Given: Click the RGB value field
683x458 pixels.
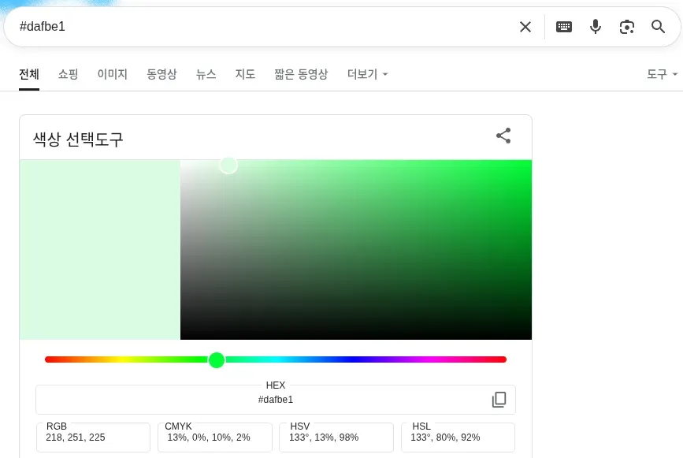Looking at the screenshot, I should [x=93, y=438].
